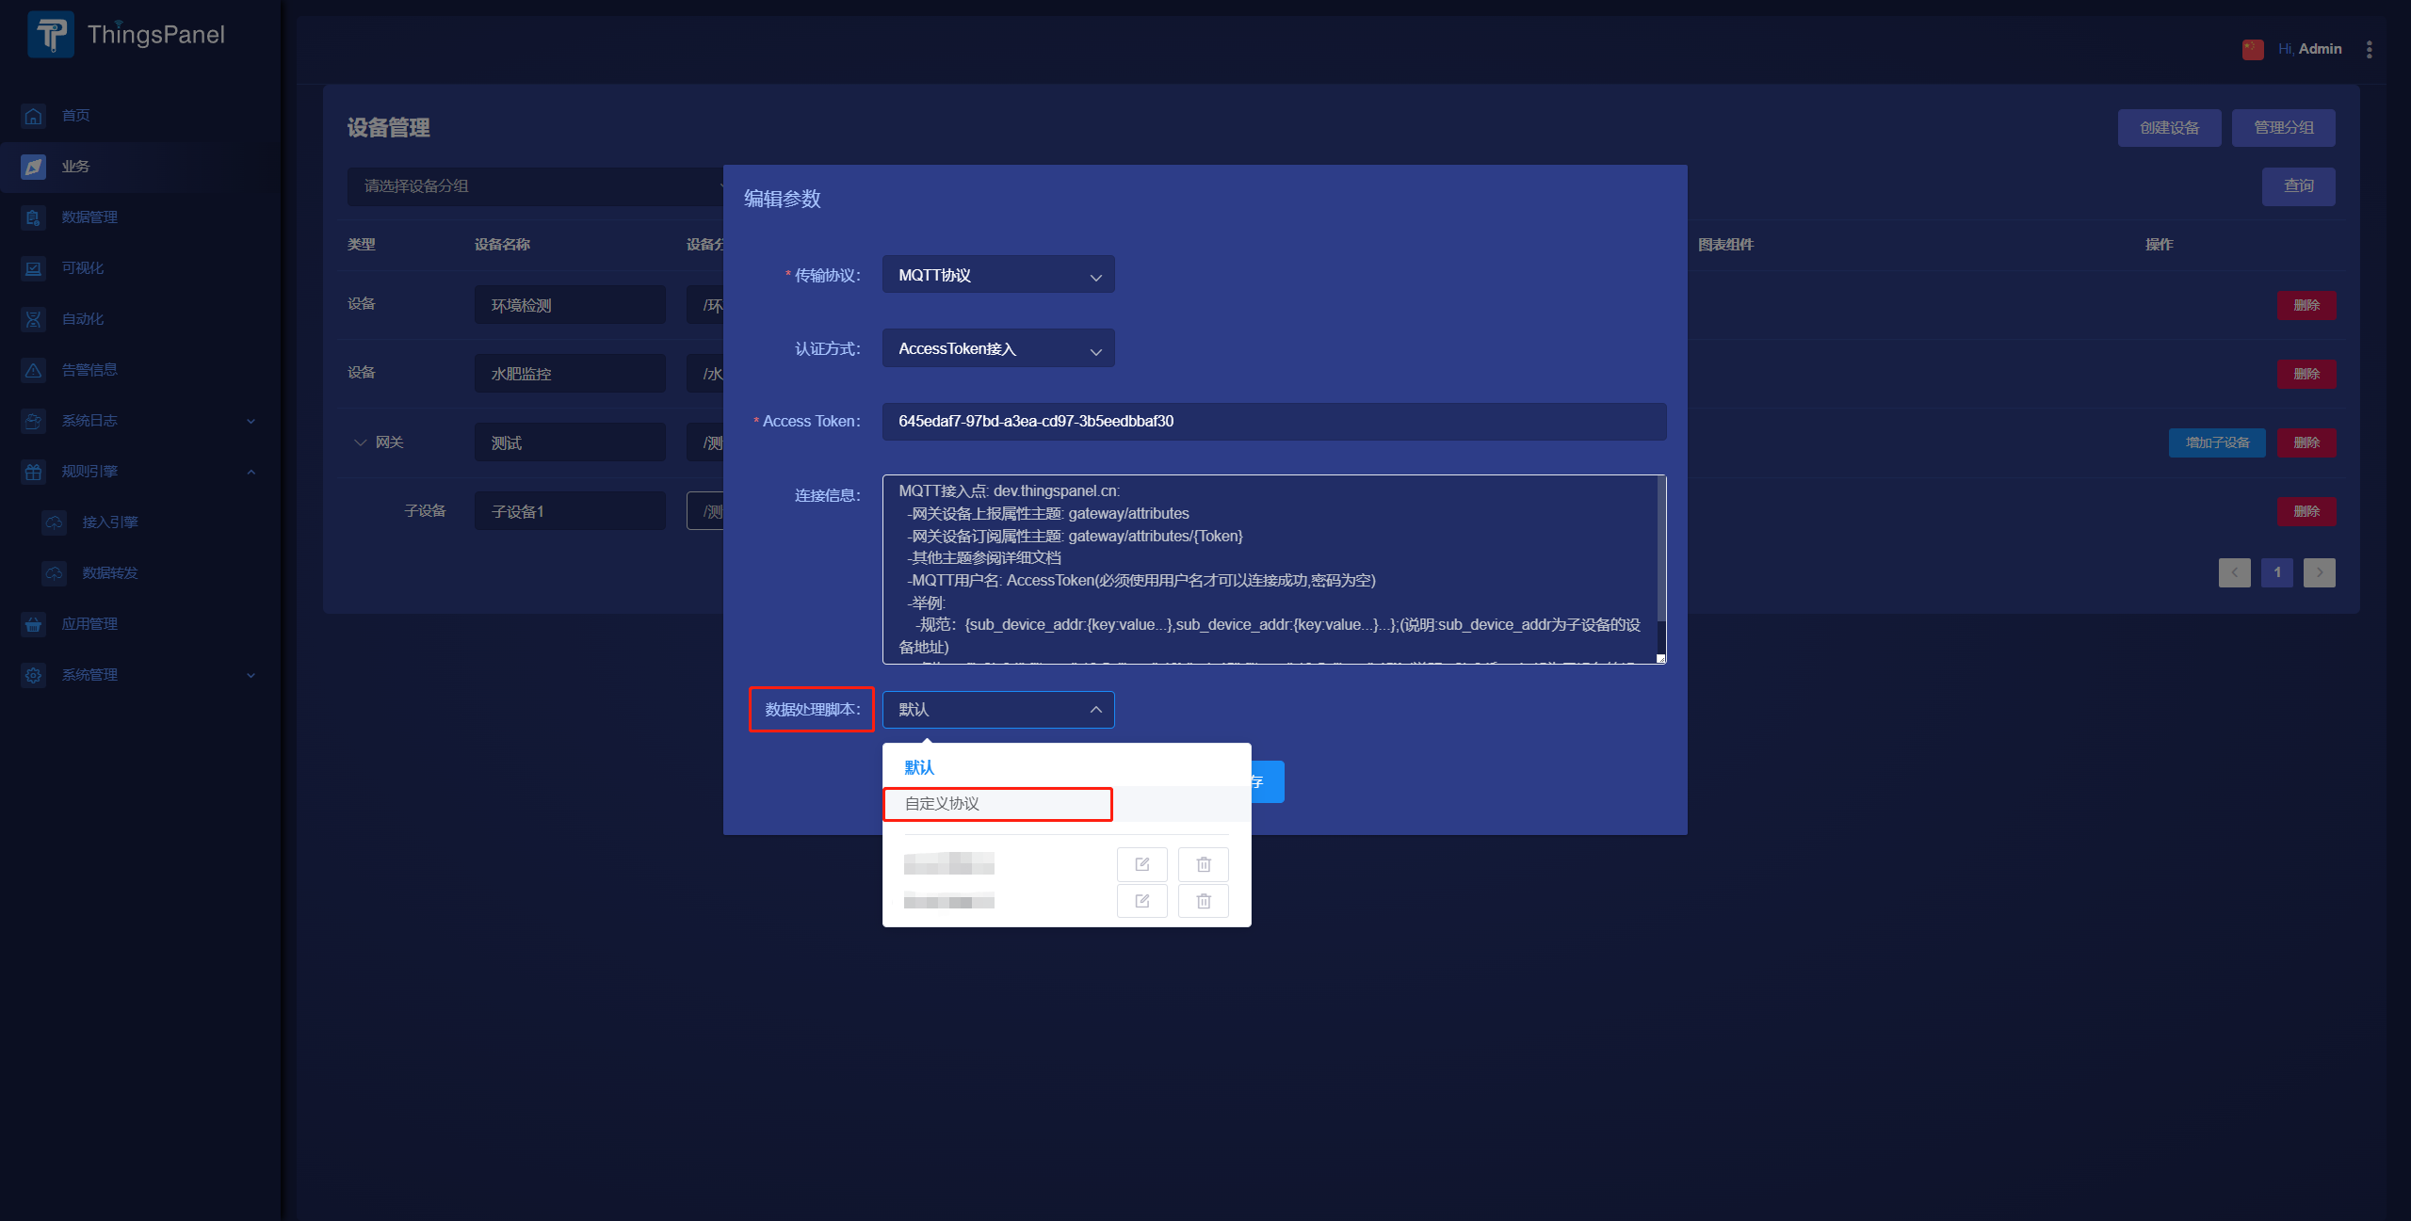This screenshot has height=1221, width=2411.
Task: Open the three-dot menu beside Admin
Action: point(2370,49)
